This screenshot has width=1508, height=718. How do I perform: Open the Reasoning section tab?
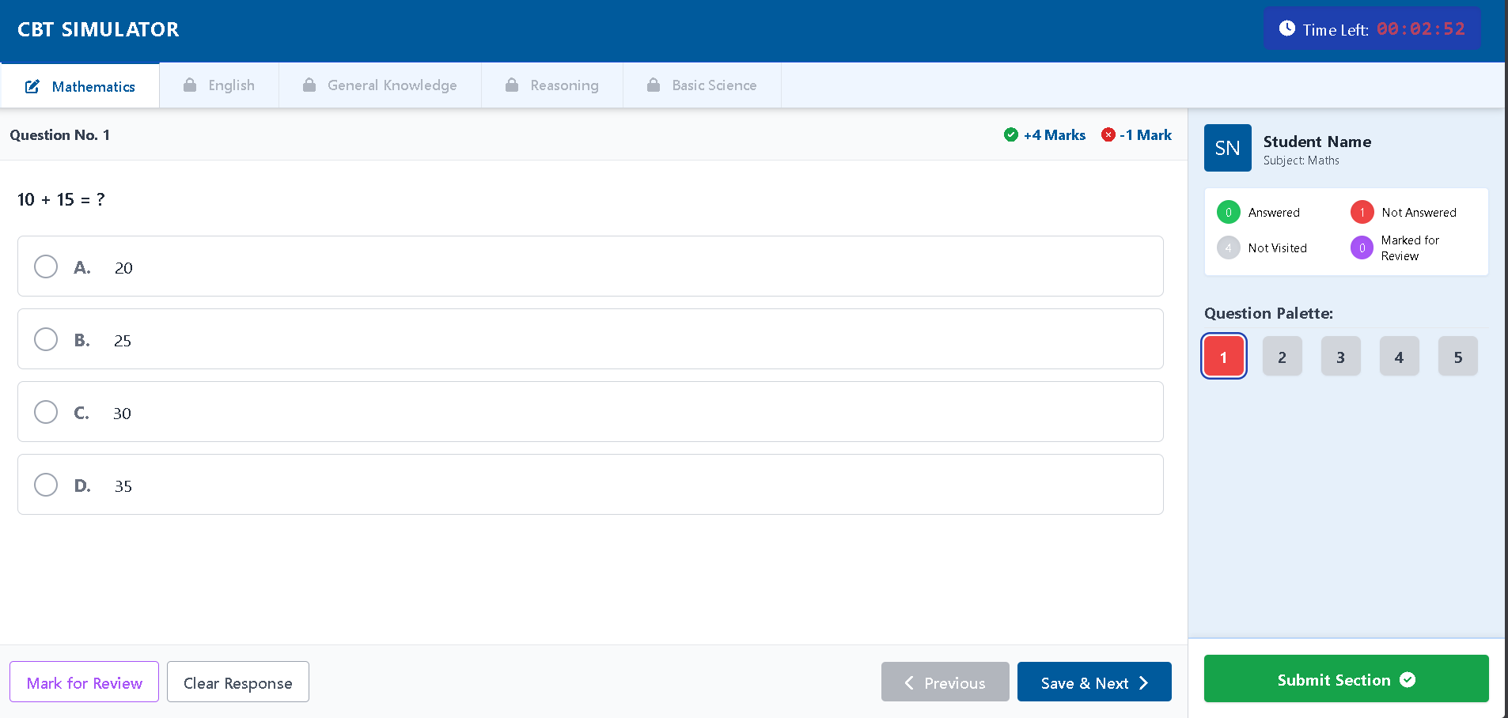(552, 85)
